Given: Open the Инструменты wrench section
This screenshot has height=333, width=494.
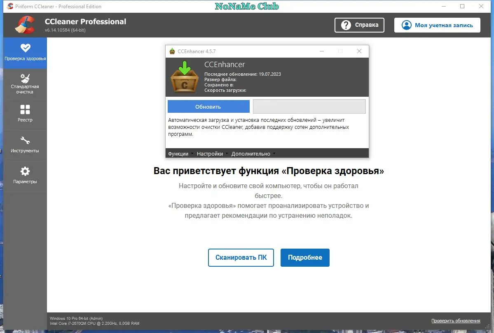Looking at the screenshot, I should click(x=25, y=145).
